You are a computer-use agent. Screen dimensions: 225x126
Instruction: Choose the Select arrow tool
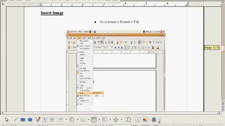tap(7, 120)
